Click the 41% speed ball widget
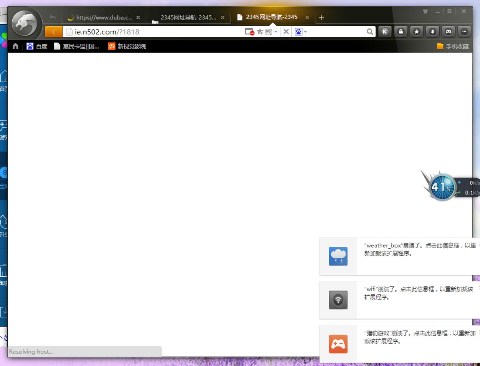Screen dimensions: 480x366 tap(442, 187)
